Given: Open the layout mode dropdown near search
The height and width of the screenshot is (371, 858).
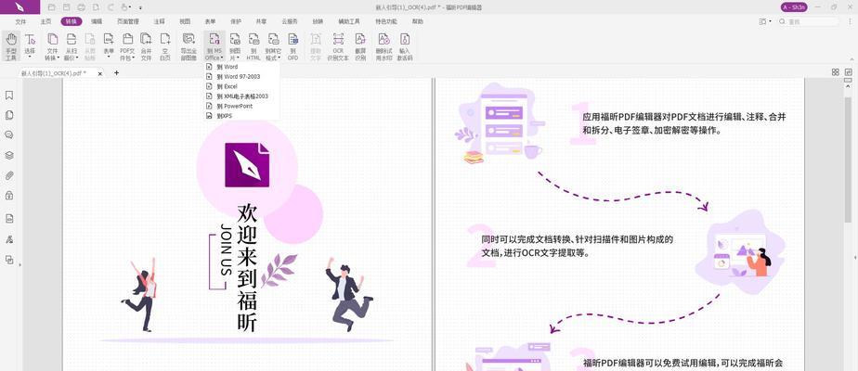Looking at the screenshot, I should pos(765,21).
